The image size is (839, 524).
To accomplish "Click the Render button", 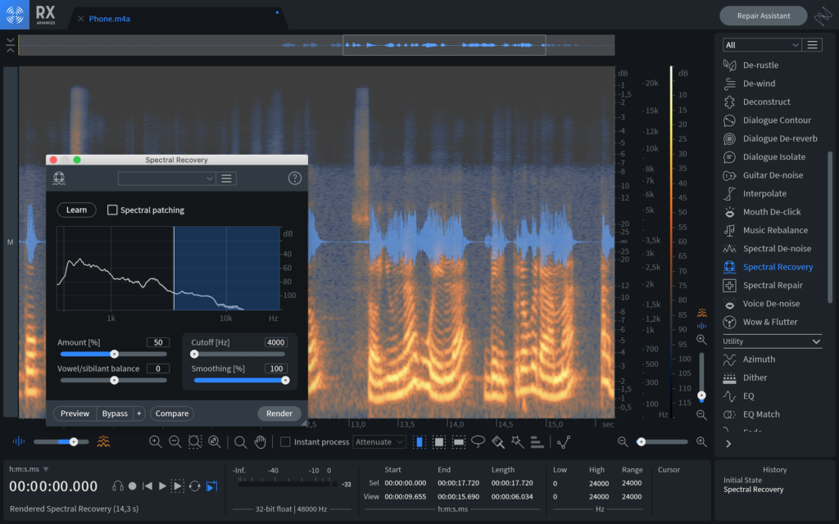I will (x=279, y=413).
